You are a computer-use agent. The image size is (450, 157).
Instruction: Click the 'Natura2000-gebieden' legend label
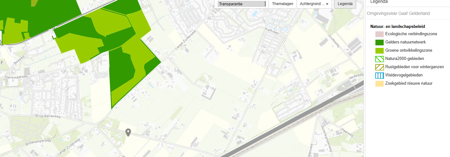click(405, 59)
